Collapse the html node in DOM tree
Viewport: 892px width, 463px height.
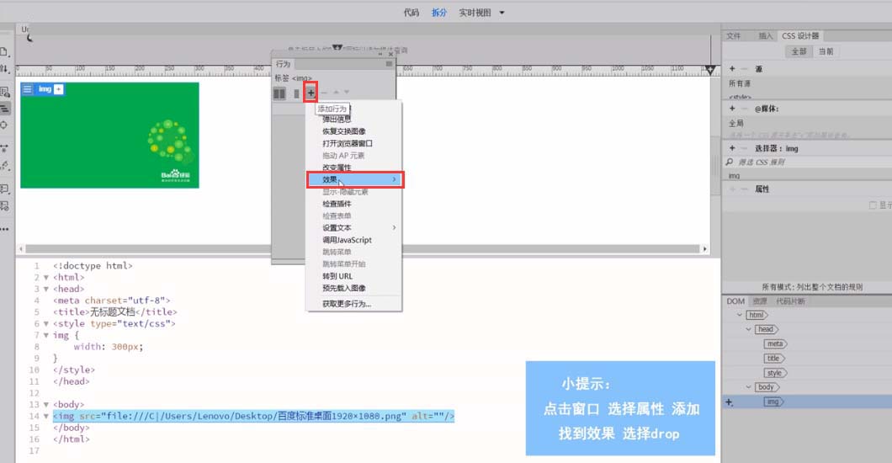tap(740, 315)
